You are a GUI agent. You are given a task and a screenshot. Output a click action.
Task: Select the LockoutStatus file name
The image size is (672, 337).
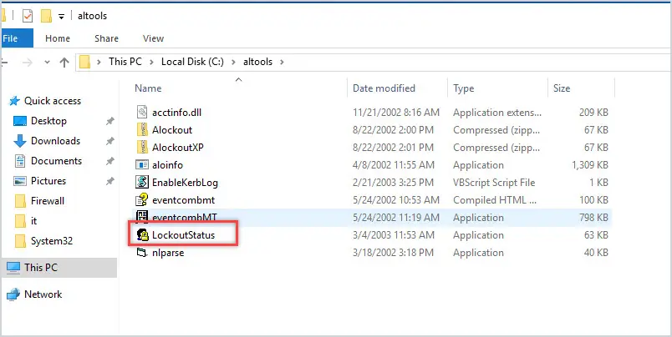pos(183,234)
